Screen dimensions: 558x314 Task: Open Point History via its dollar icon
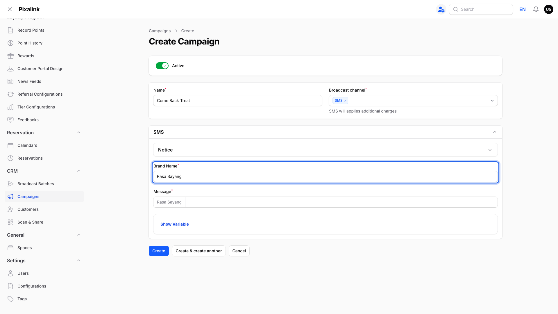[x=10, y=43]
